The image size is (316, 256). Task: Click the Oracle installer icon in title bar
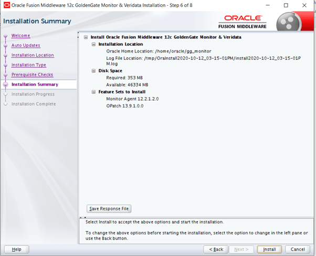(6, 5)
